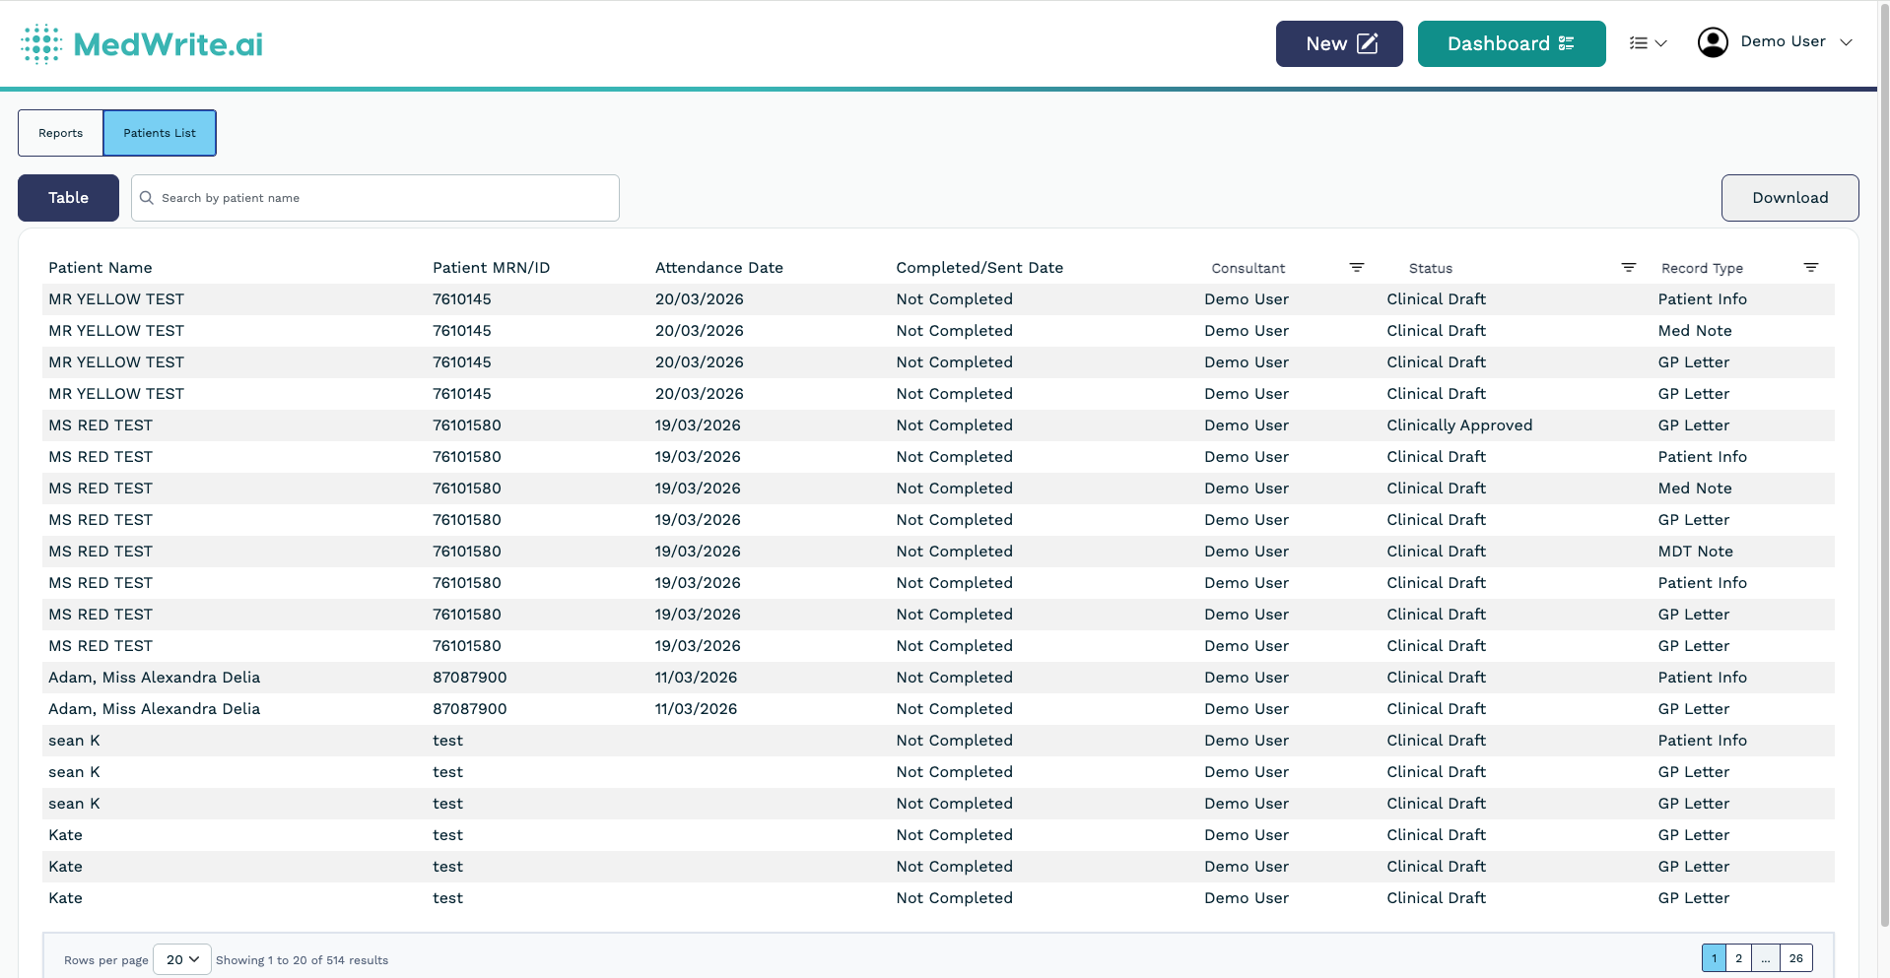Focus the Search by patient name field
This screenshot has height=978, width=1890.
384,198
